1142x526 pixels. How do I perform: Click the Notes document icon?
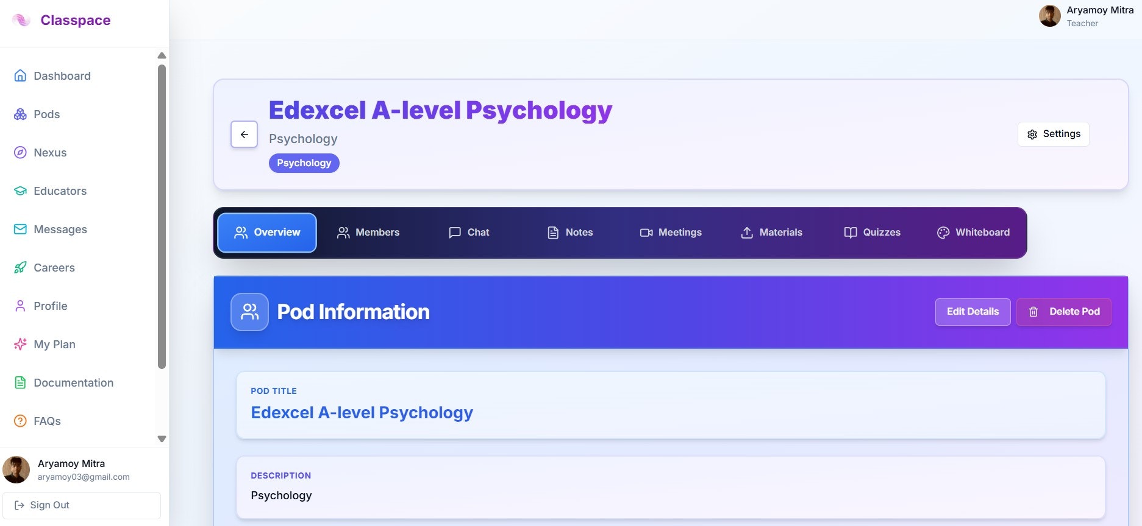[x=553, y=233]
